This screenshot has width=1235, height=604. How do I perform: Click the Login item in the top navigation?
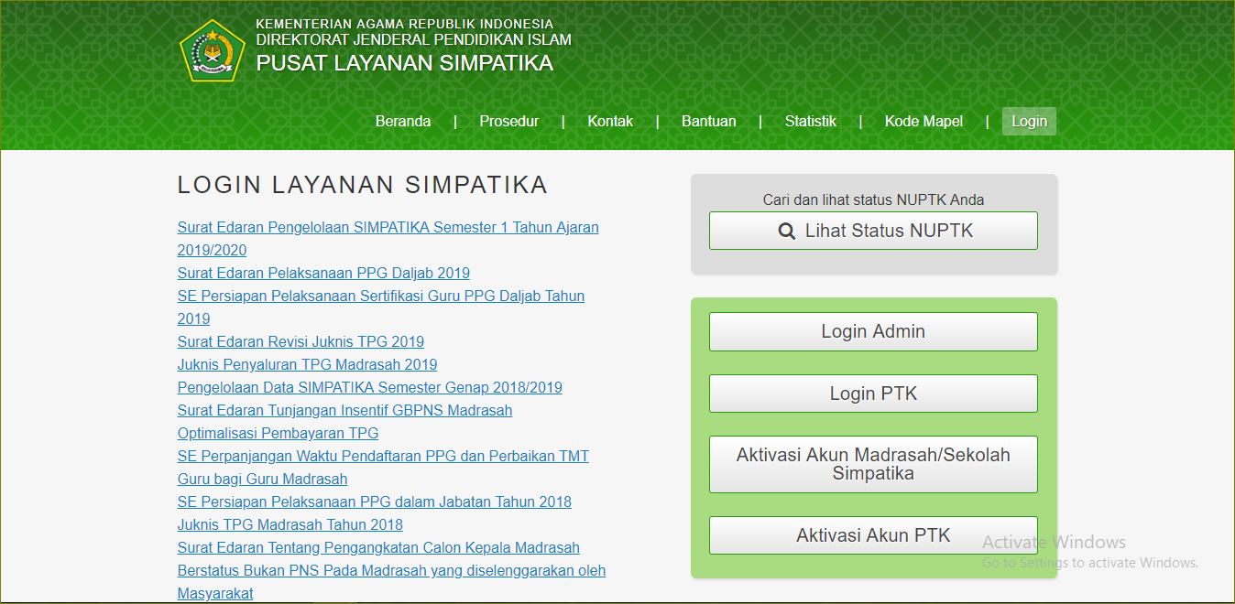1029,121
